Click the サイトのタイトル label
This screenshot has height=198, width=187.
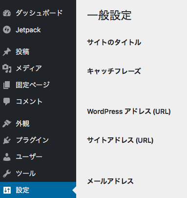click(x=114, y=43)
